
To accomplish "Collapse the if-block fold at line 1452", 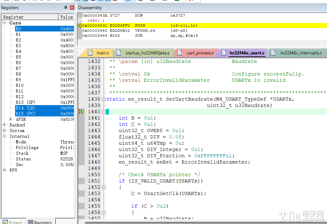I will [x=104, y=187].
